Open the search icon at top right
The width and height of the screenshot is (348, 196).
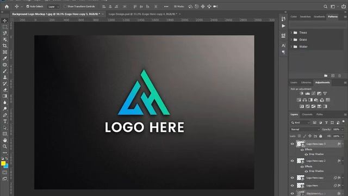click(325, 7)
